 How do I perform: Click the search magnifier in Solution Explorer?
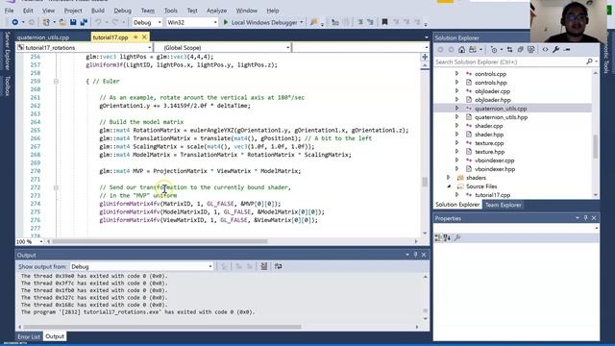coord(589,62)
